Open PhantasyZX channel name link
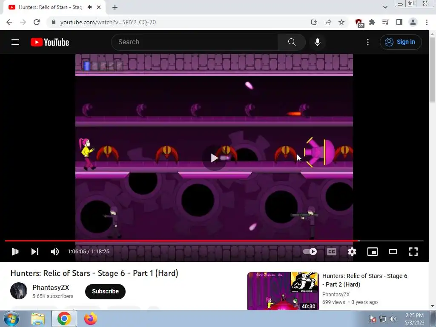This screenshot has height=327, width=436. (51, 287)
